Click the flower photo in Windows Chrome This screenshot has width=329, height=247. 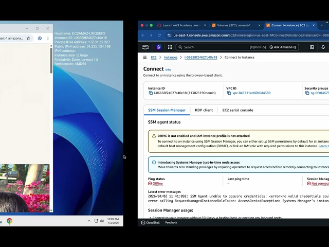click(25, 188)
